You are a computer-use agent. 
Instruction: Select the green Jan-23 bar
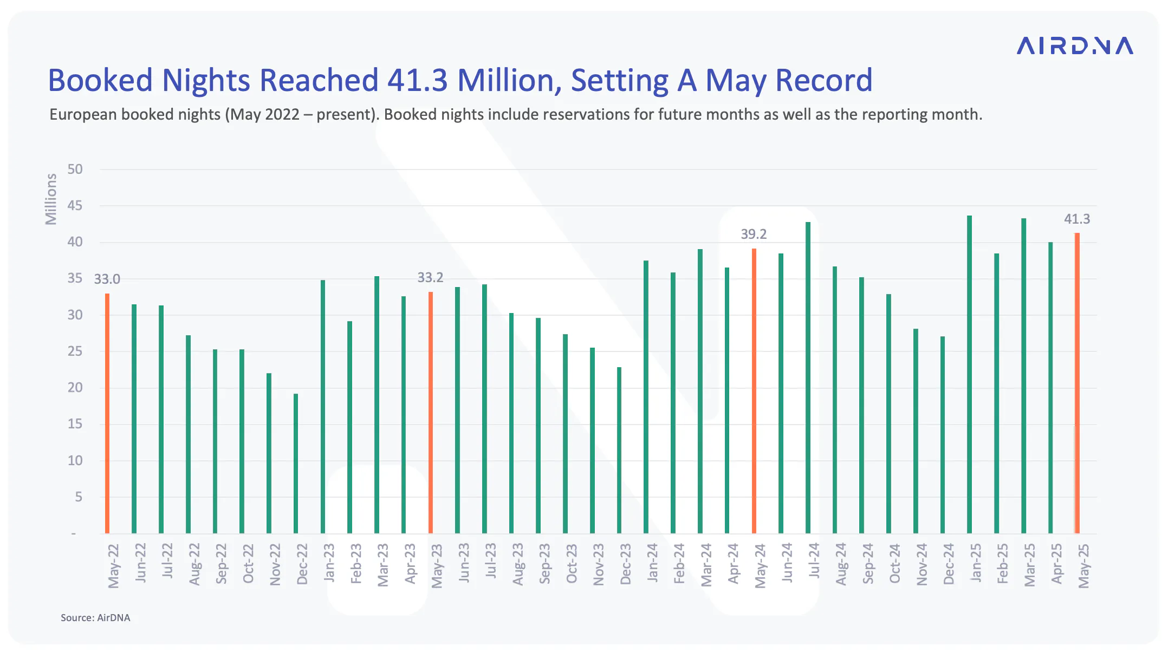pyautogui.click(x=323, y=407)
